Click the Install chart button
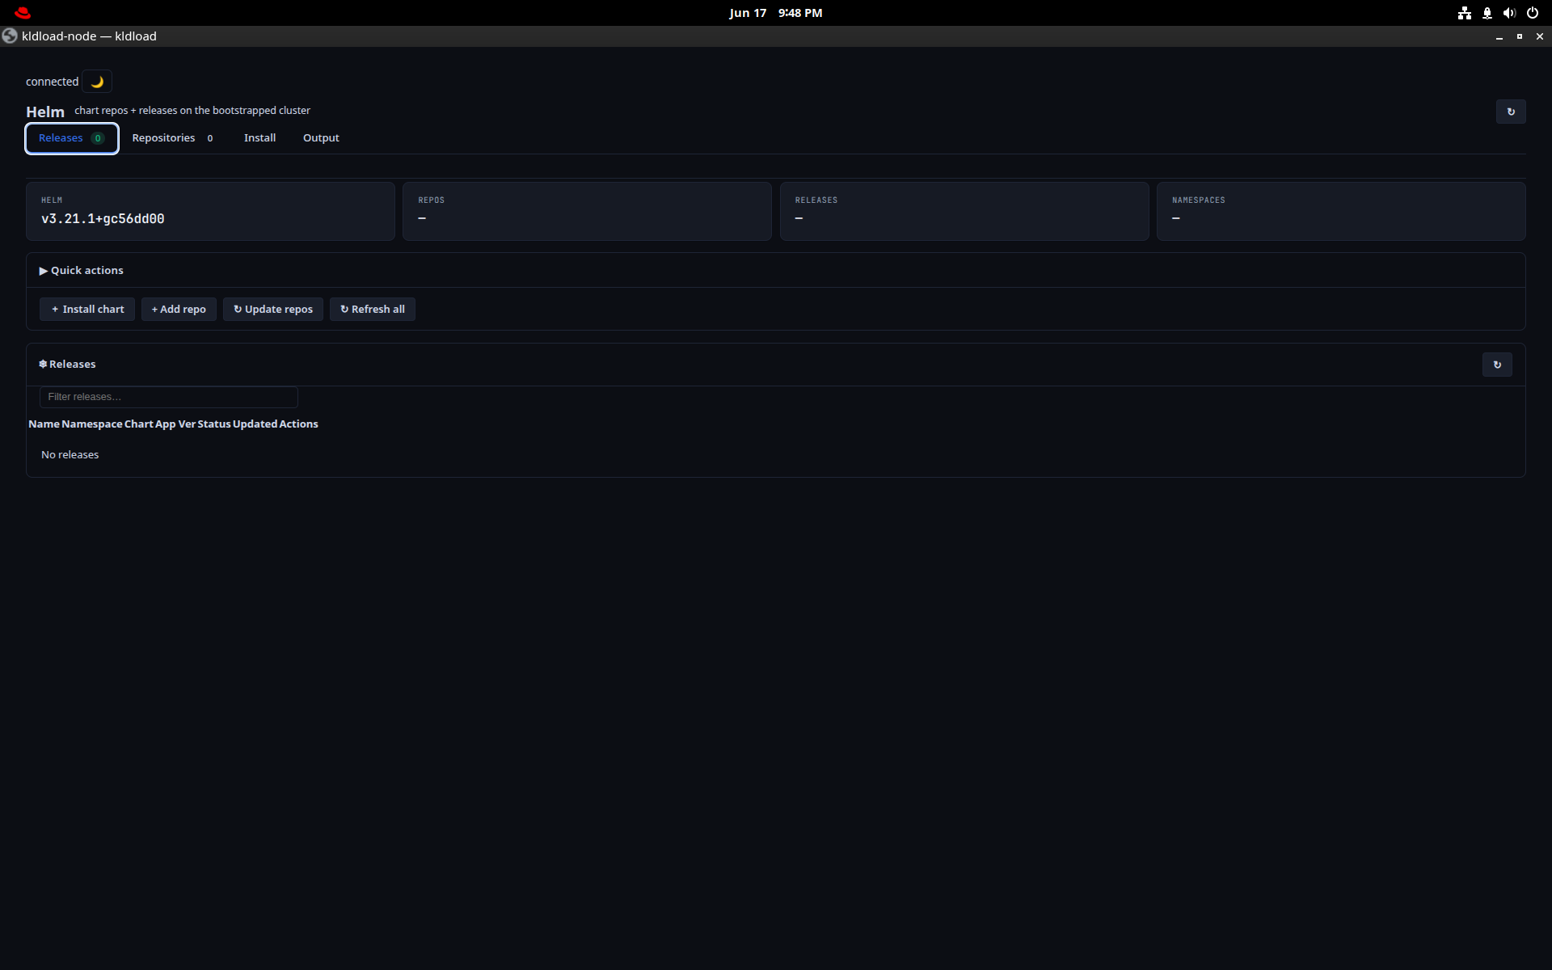Viewport: 1552px width, 970px height. coord(87,310)
